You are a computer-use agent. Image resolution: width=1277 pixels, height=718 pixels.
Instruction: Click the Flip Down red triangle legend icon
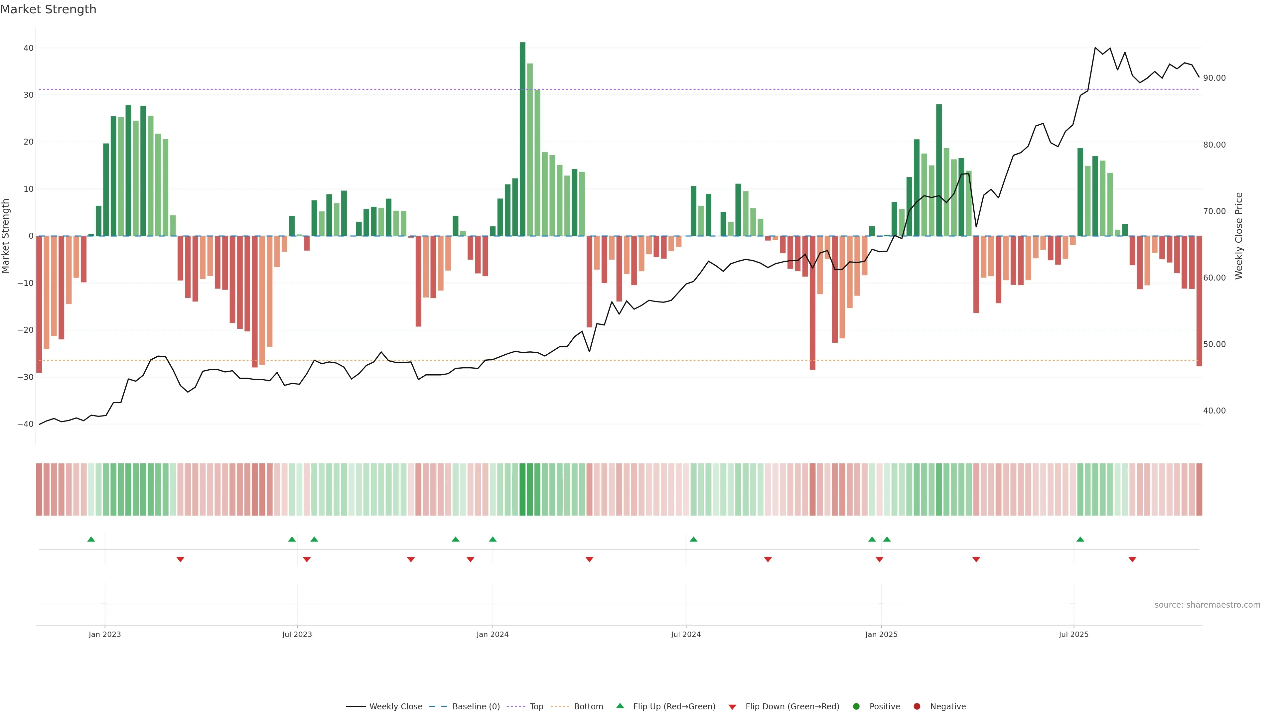(732, 707)
